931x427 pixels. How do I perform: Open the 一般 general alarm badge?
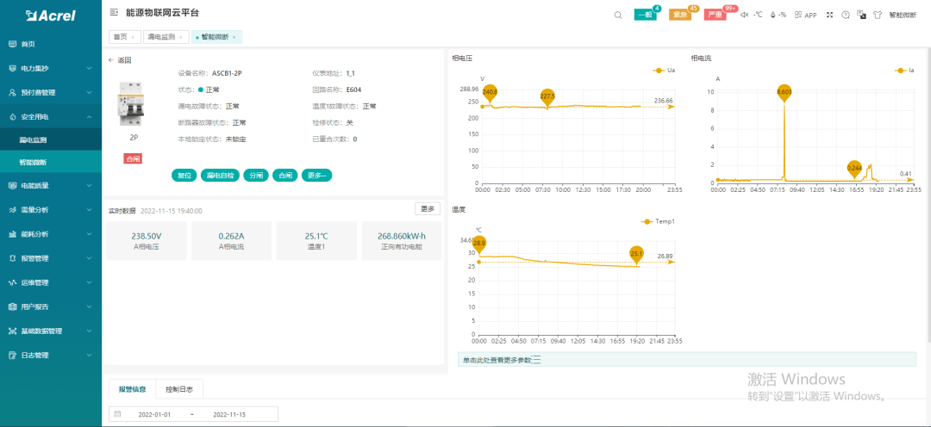[x=646, y=15]
